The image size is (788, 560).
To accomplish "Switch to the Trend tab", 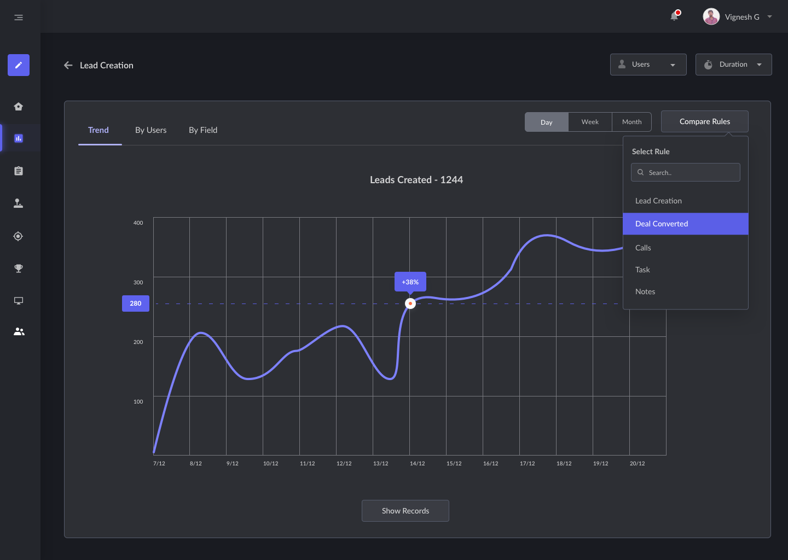I will tap(99, 130).
